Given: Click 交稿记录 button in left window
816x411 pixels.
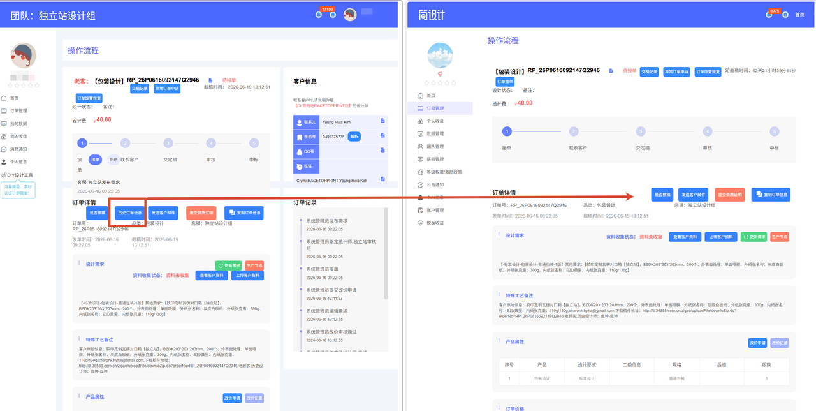Looking at the screenshot, I should point(140,89).
